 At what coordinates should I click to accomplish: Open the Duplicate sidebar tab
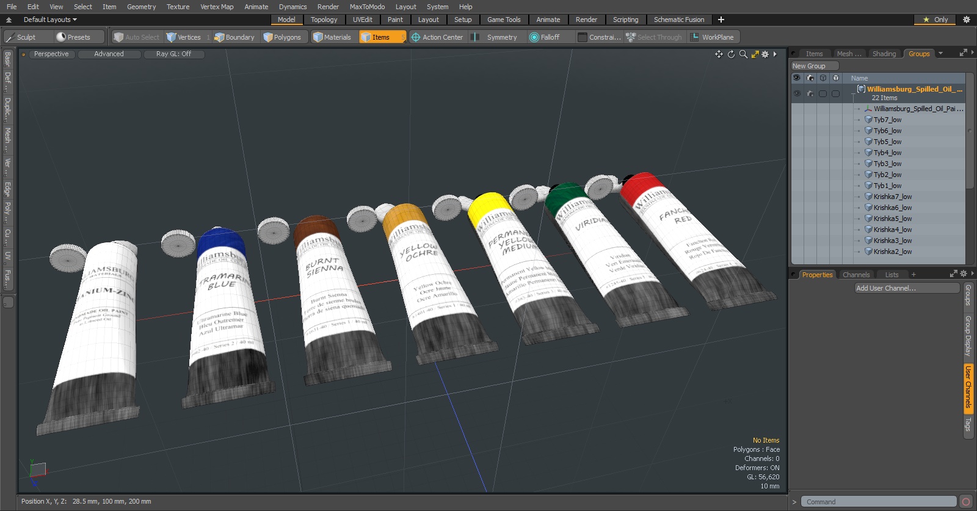pos(7,108)
